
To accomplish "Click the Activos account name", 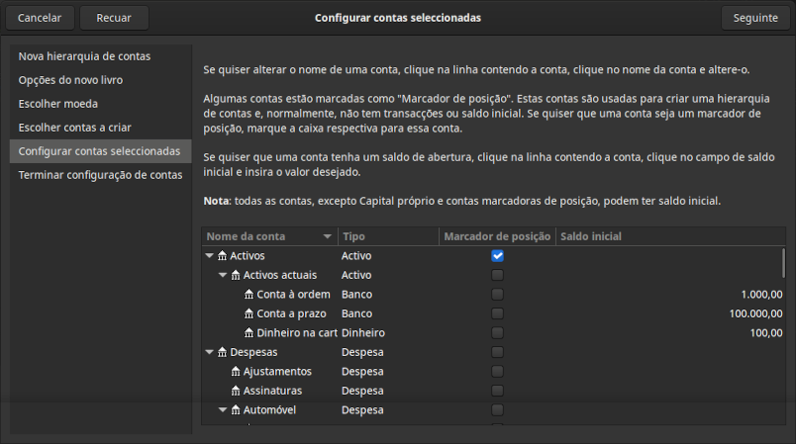I will [x=248, y=256].
